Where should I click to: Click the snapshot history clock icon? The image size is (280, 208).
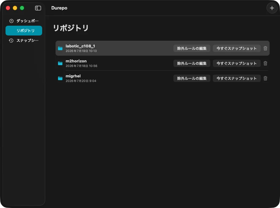point(11,41)
